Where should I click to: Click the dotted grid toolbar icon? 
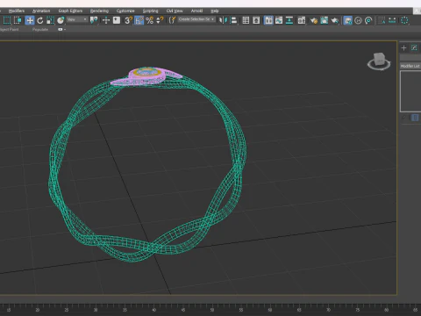382,20
